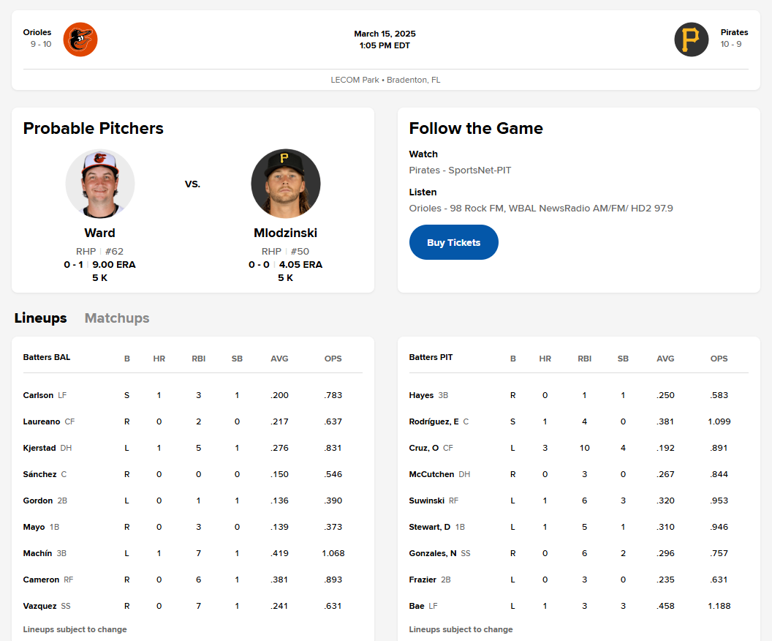Open pitcher Ward's headshot photo
This screenshot has width=772, height=641.
100,183
